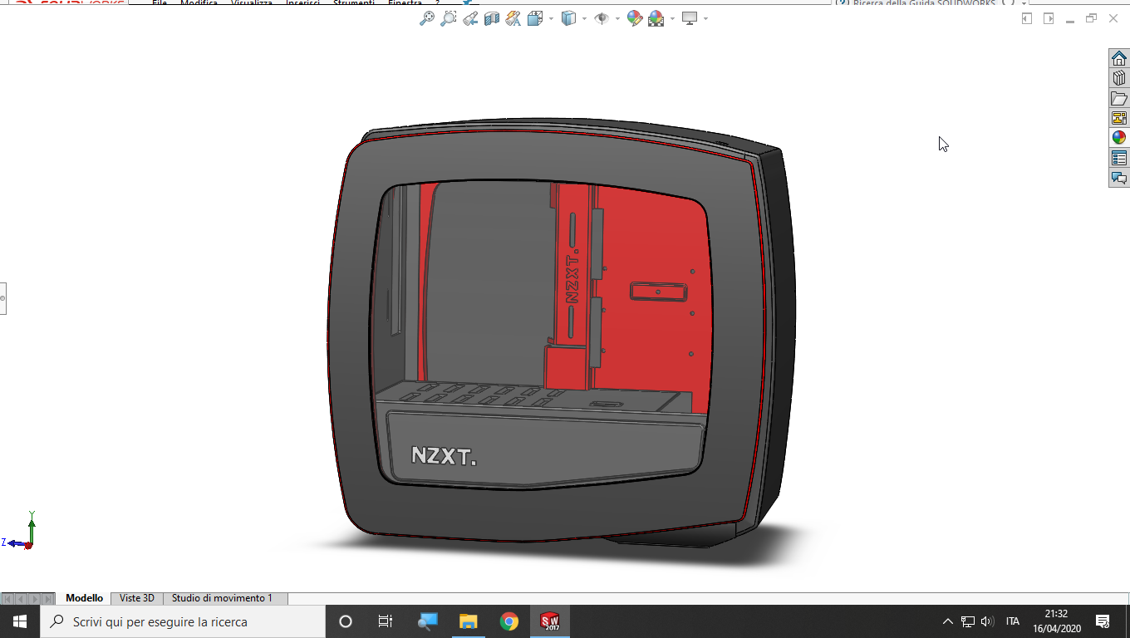
Task: Open the Inserisci menu
Action: (x=303, y=2)
